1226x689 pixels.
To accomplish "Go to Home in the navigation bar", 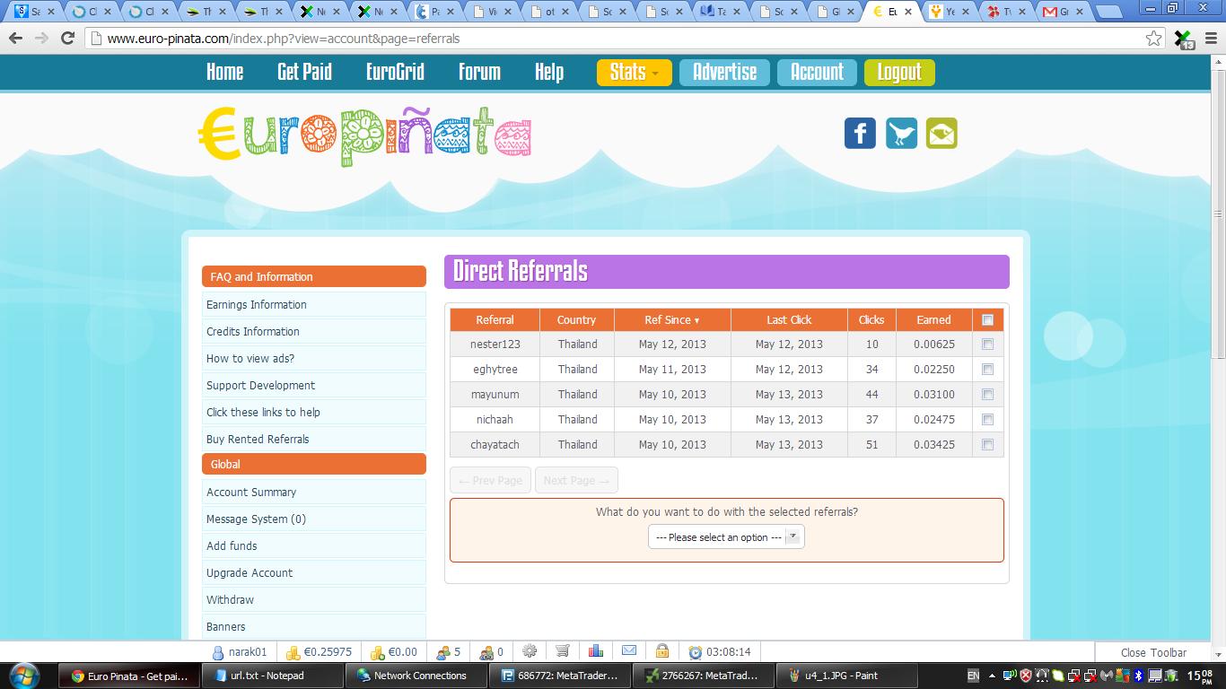I will click(x=224, y=72).
